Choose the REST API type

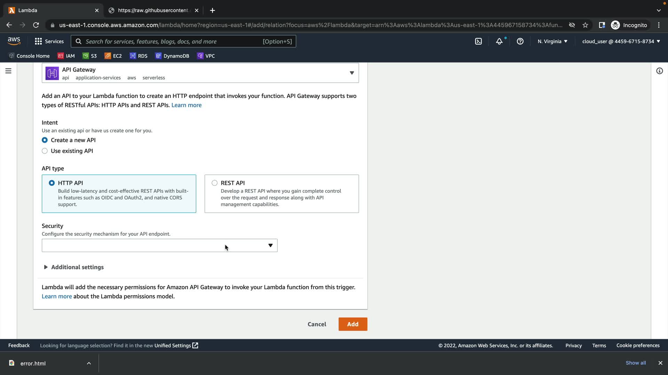click(215, 183)
